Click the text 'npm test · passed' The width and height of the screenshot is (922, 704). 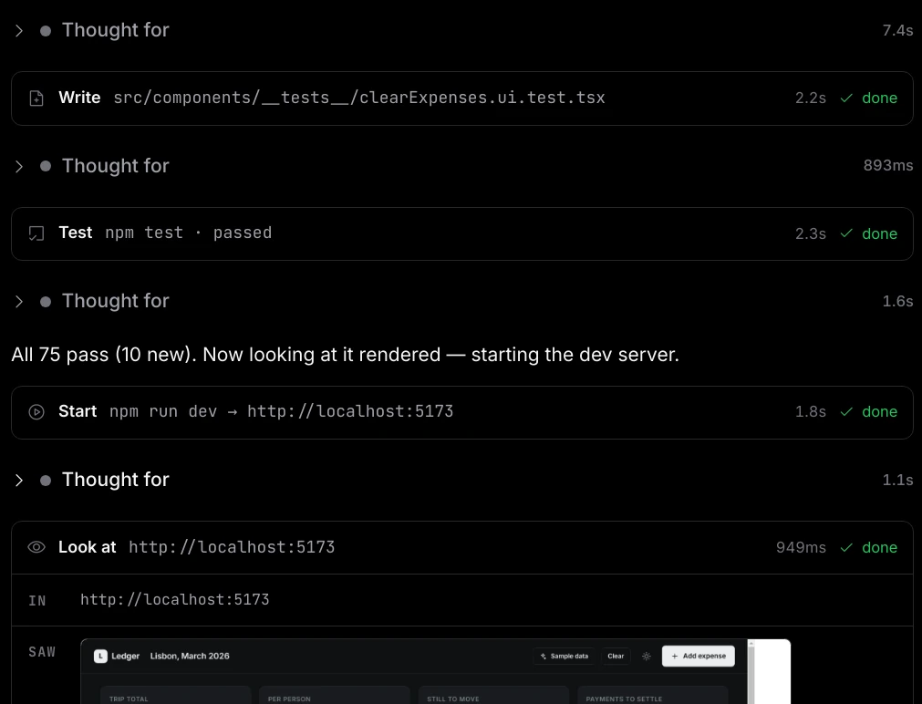[x=189, y=233]
